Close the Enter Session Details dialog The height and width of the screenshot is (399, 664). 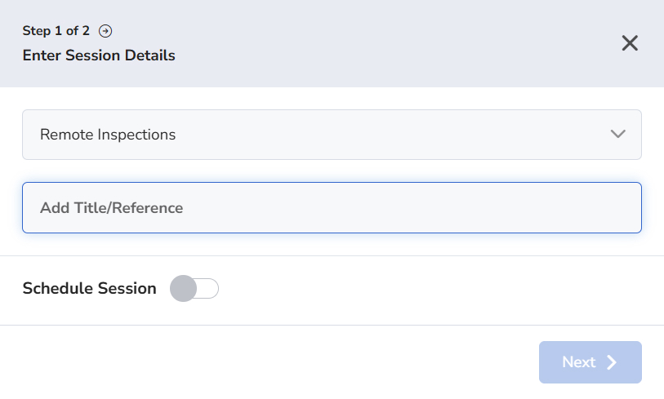[630, 43]
